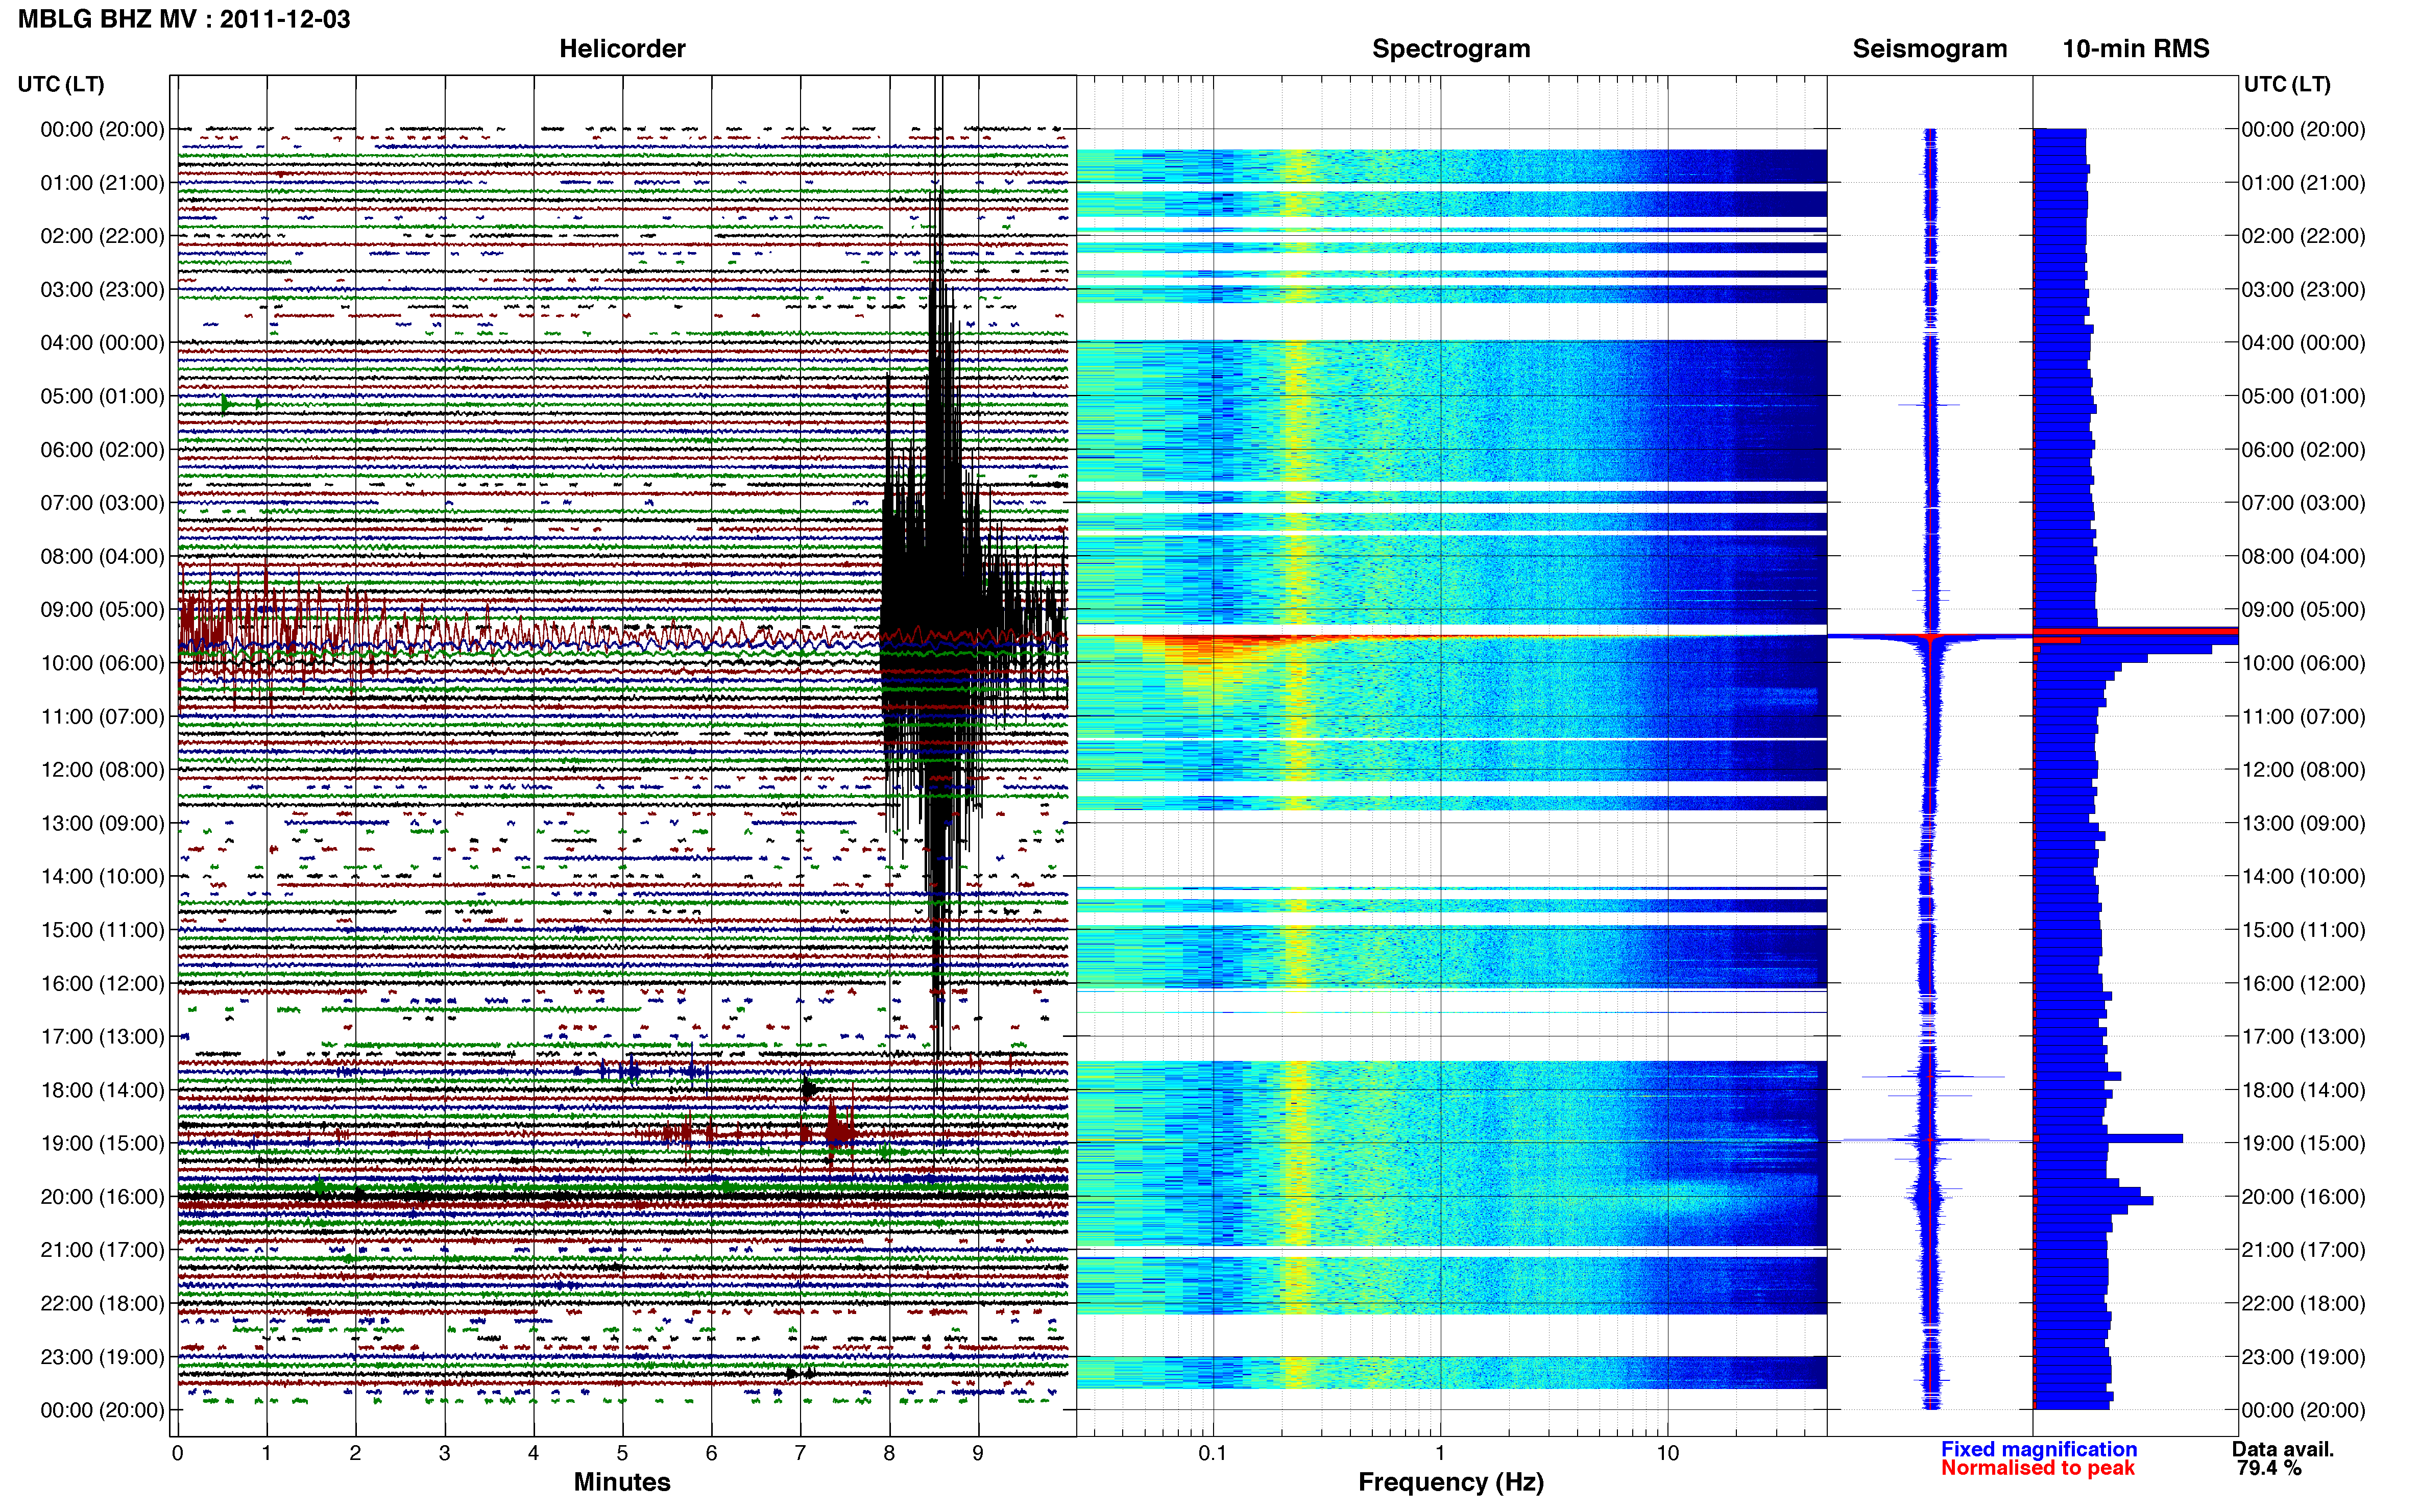
Task: Click right-axis time label 09:00 (05:00)
Action: [x=2303, y=609]
